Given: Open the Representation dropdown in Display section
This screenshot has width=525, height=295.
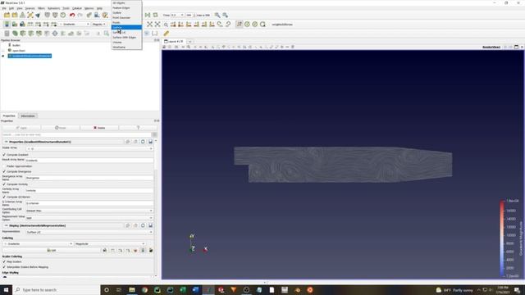Looking at the screenshot, I should [x=89, y=232].
